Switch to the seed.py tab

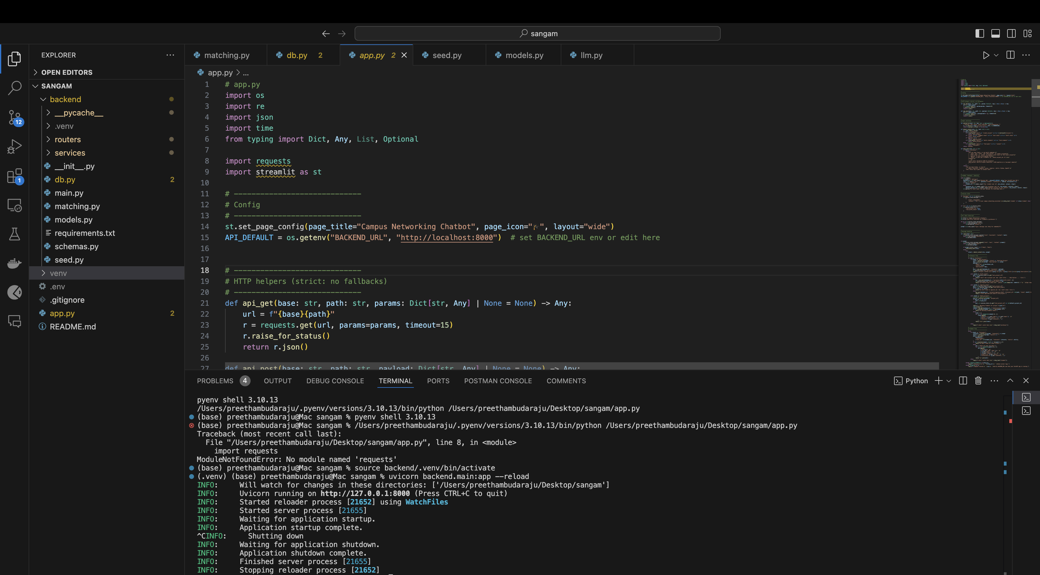pos(446,55)
